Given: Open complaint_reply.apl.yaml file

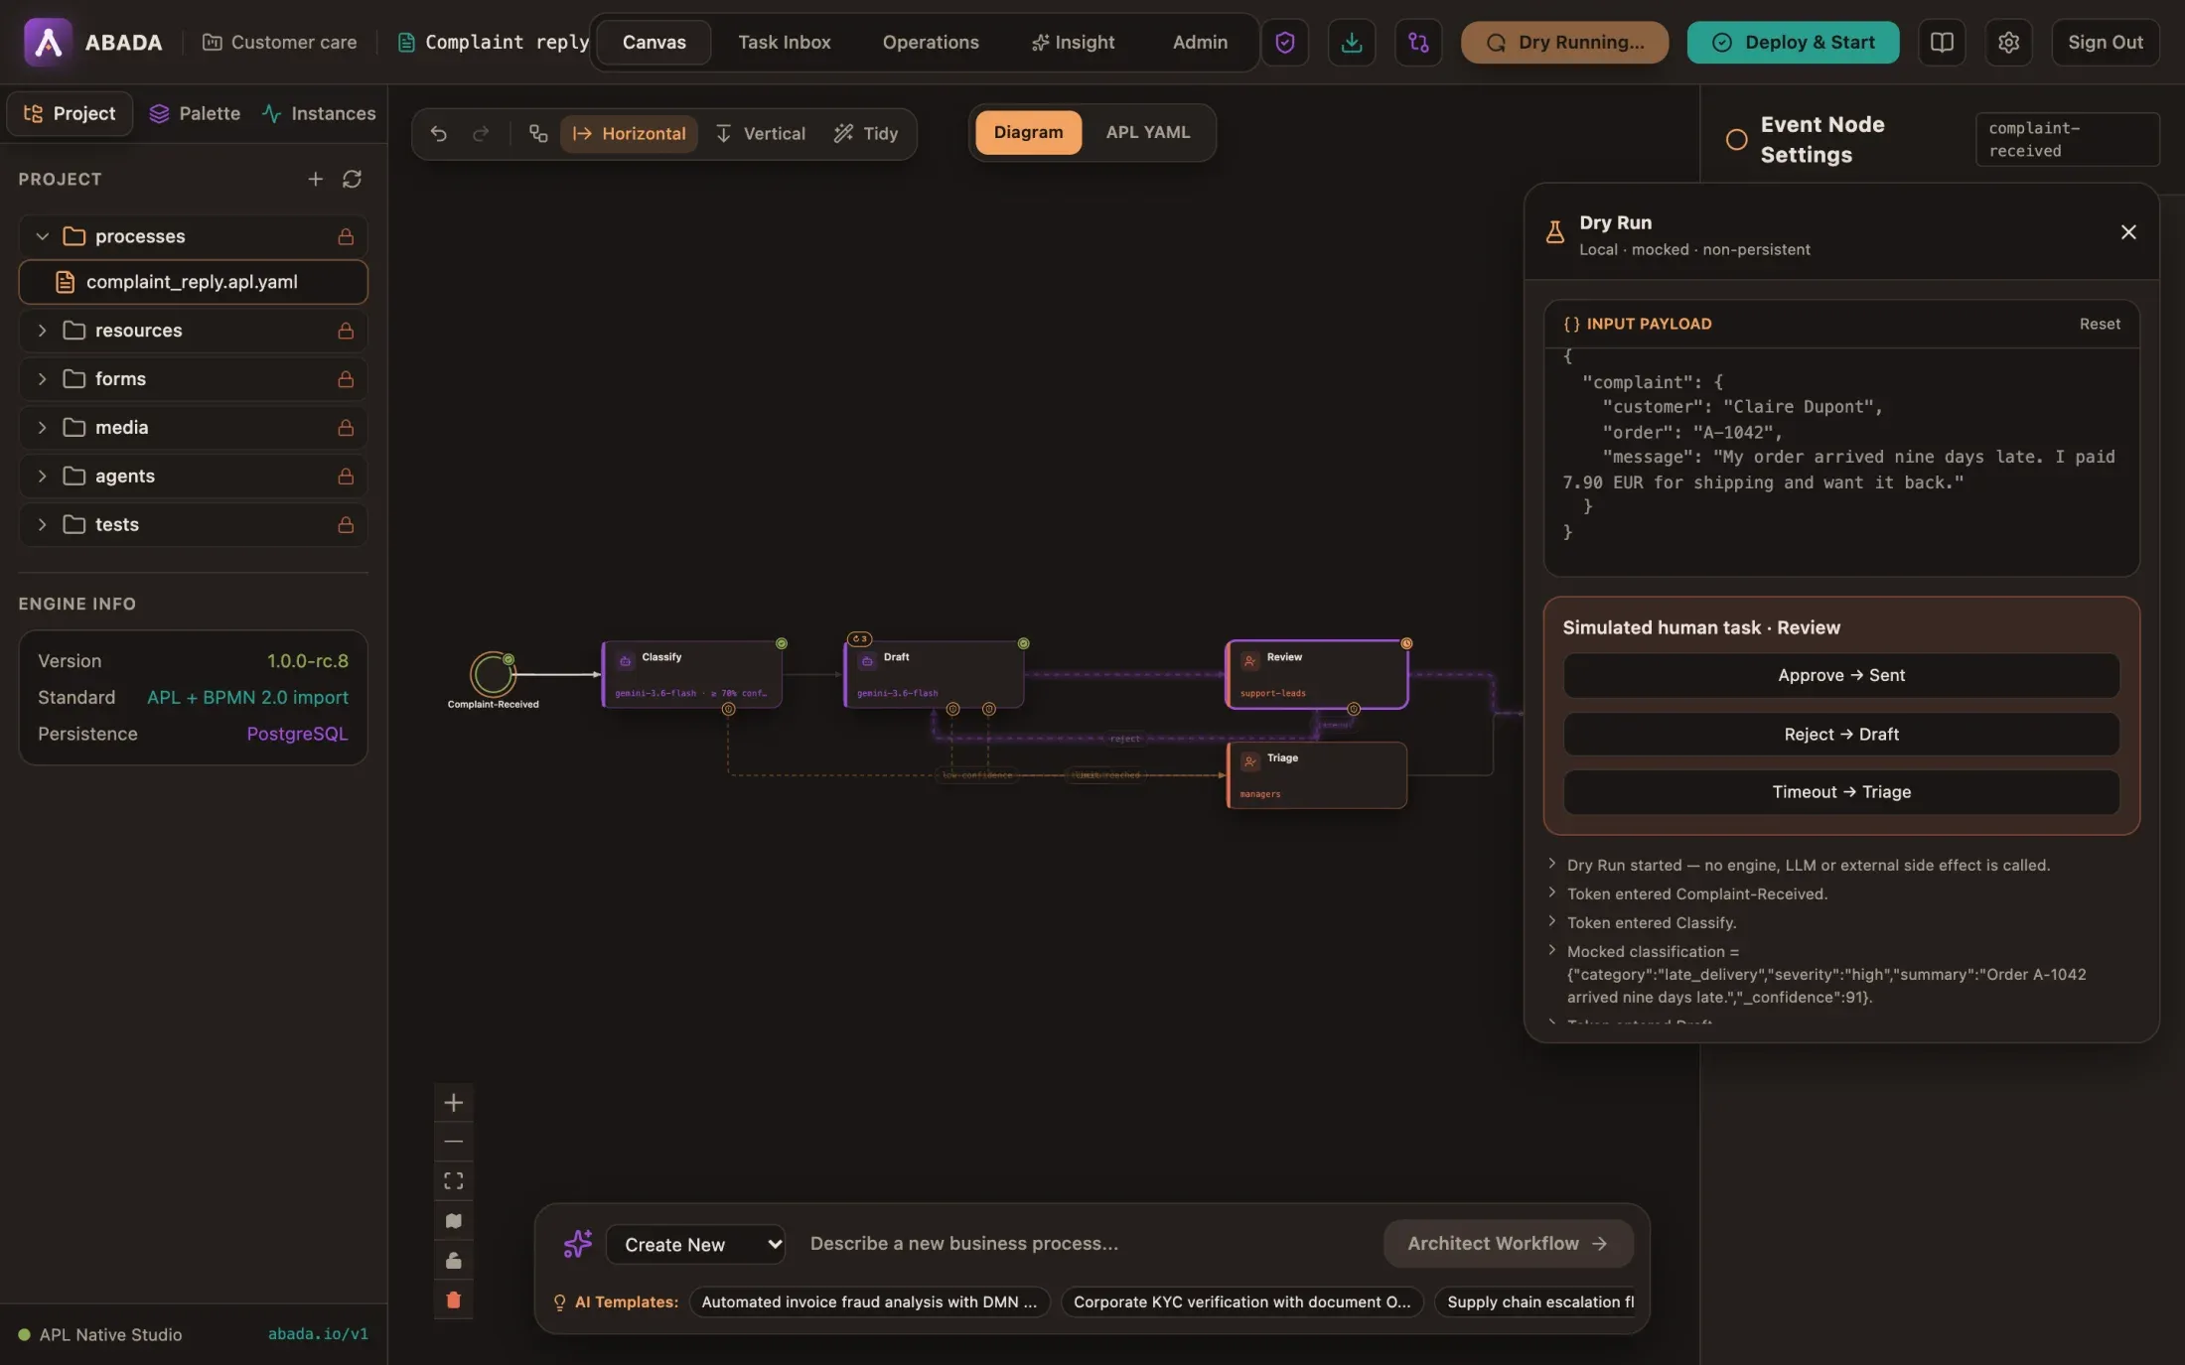Looking at the screenshot, I should click(x=193, y=282).
